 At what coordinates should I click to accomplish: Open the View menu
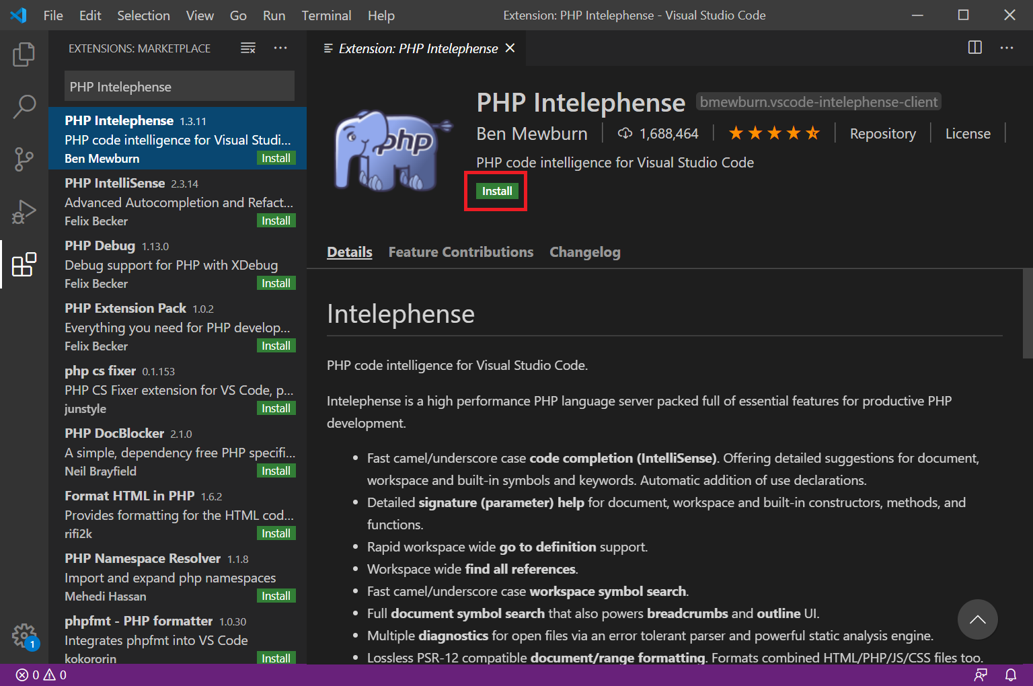coord(200,15)
